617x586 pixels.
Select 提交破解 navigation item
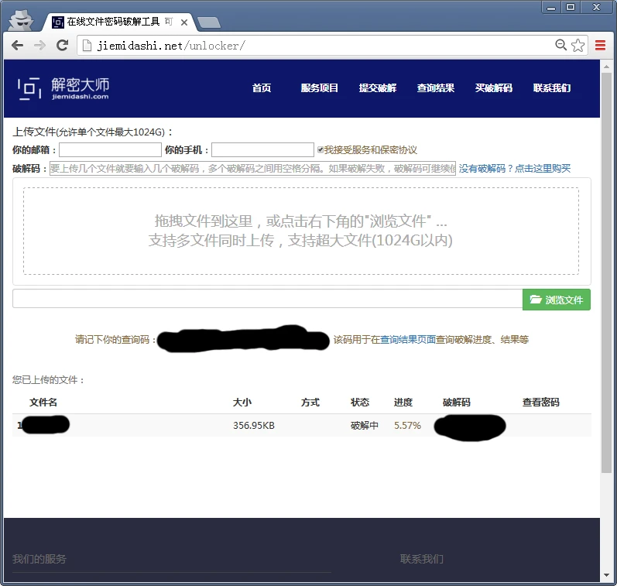[378, 88]
